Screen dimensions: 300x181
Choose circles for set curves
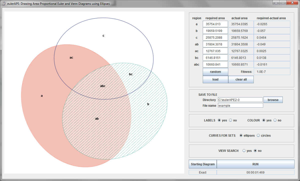(258, 136)
